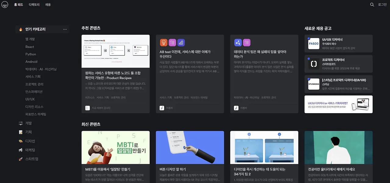Screen dimensions: 390x183
Task: Switch to the 디렉토리 tab
Action: [34, 5]
